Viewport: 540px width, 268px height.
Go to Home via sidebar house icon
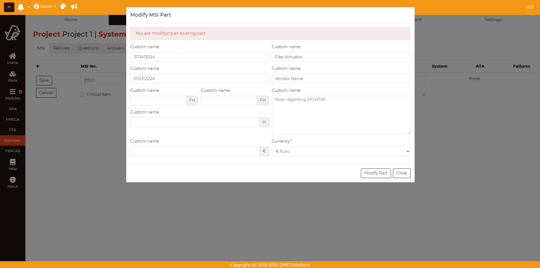[x=13, y=59]
